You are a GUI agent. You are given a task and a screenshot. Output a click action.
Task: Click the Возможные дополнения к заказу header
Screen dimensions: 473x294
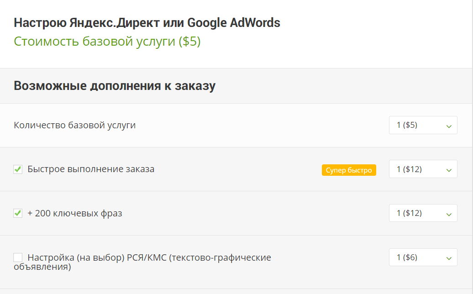tap(114, 85)
